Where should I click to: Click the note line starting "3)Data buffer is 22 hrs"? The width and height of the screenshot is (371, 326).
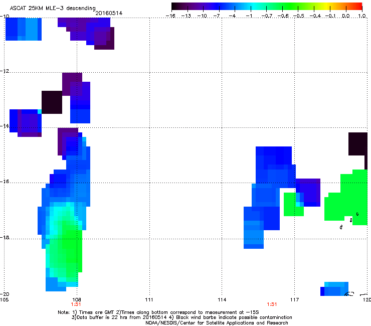click(x=181, y=317)
